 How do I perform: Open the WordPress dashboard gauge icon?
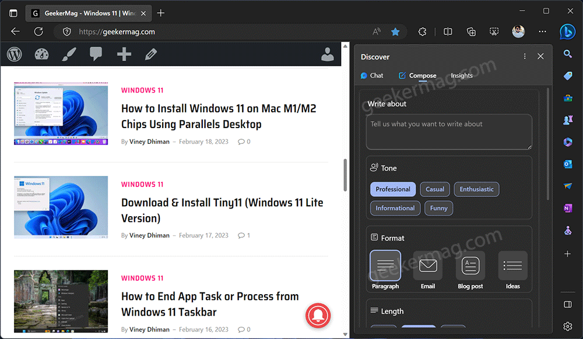(41, 54)
